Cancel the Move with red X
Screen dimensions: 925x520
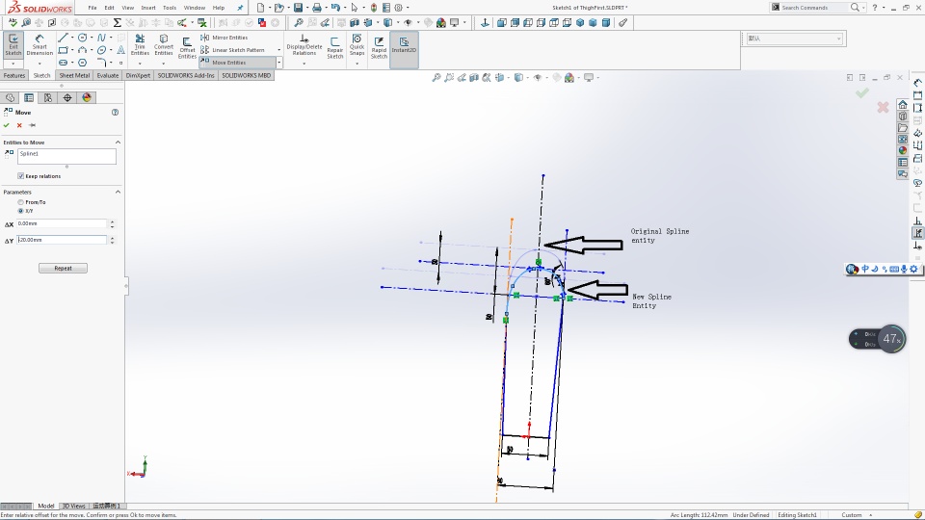19,125
